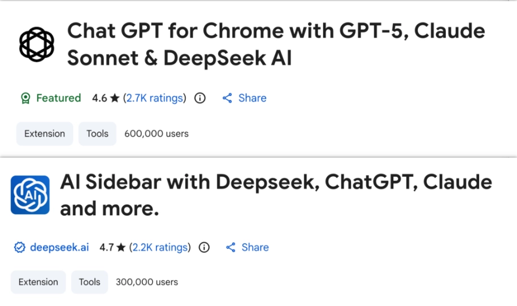
Task: Click the info icon beside 2.2K ratings
Action: click(x=205, y=247)
